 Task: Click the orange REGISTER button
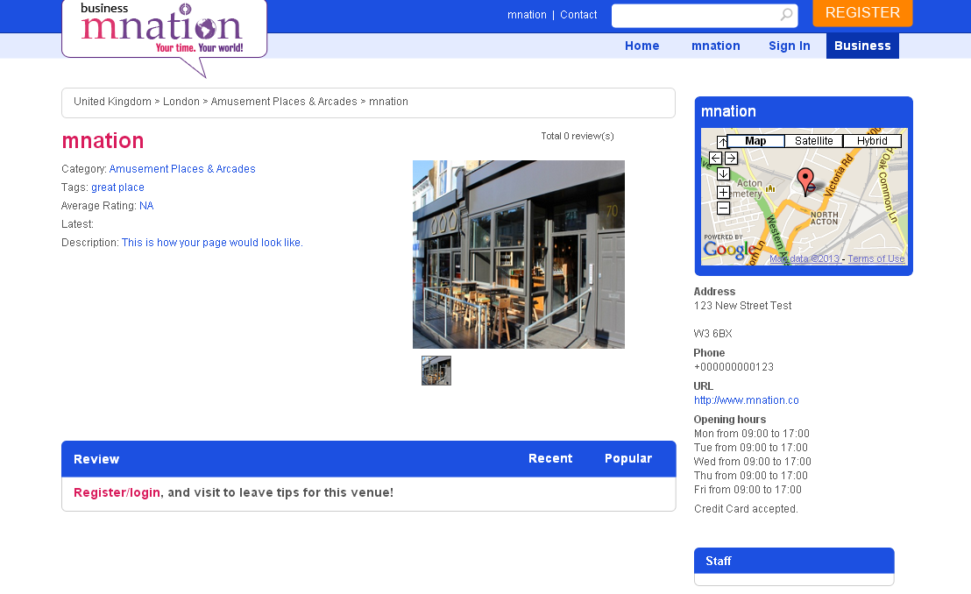pyautogui.click(x=862, y=13)
